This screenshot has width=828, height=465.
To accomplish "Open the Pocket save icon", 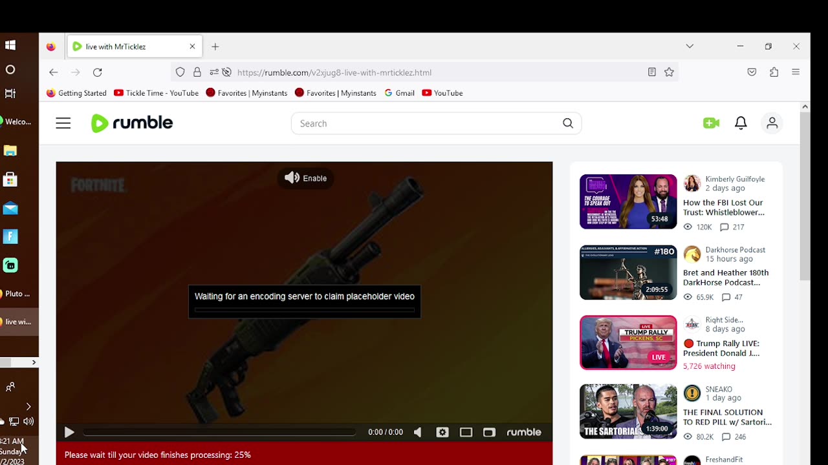I will [x=752, y=72].
